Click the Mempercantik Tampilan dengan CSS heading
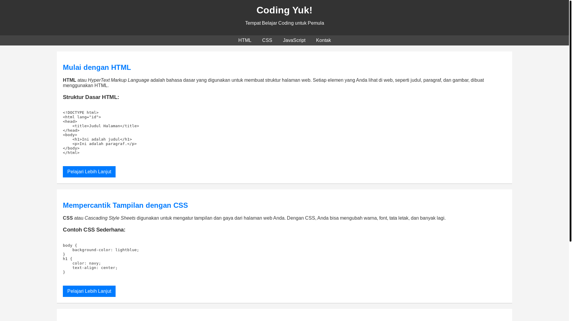 [x=125, y=205]
